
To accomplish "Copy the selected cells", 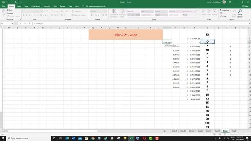I will pos(10,13).
